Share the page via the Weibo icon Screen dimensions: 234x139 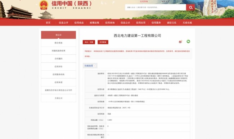[180, 42]
